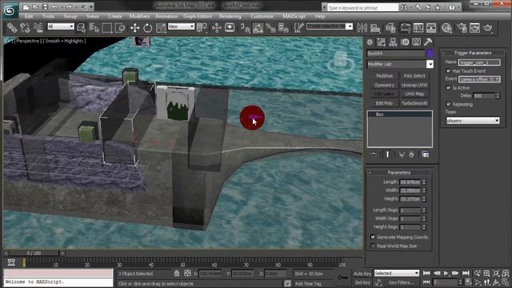Switch to the Utilities hammer tab
512x288 pixels.
point(428,42)
